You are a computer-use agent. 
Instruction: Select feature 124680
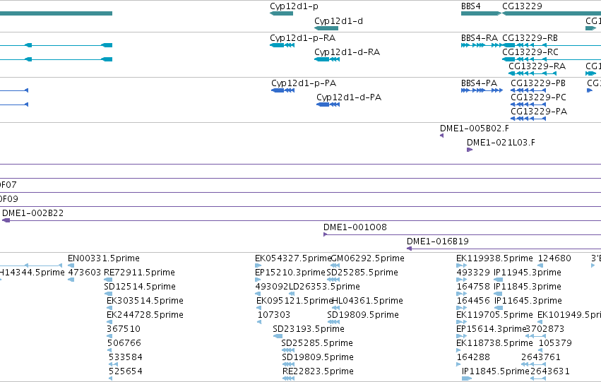click(x=554, y=258)
